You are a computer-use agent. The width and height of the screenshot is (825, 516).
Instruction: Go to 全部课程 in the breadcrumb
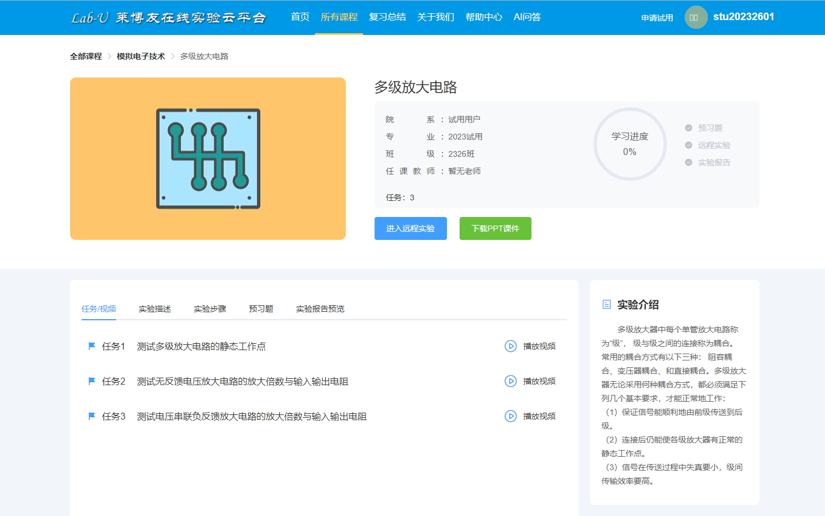coord(86,56)
